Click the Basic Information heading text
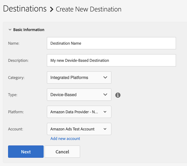 coord(29,30)
